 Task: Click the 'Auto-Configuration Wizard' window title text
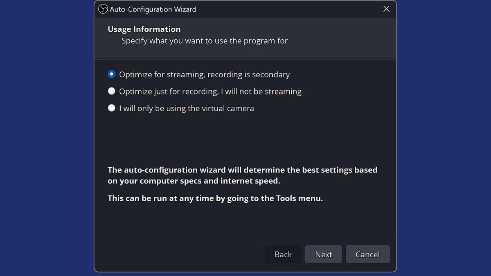[x=153, y=9]
